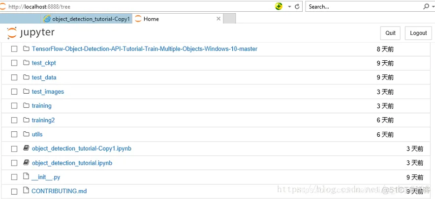
Task: Tick the checkbox for __init__.py
Action: click(14, 177)
